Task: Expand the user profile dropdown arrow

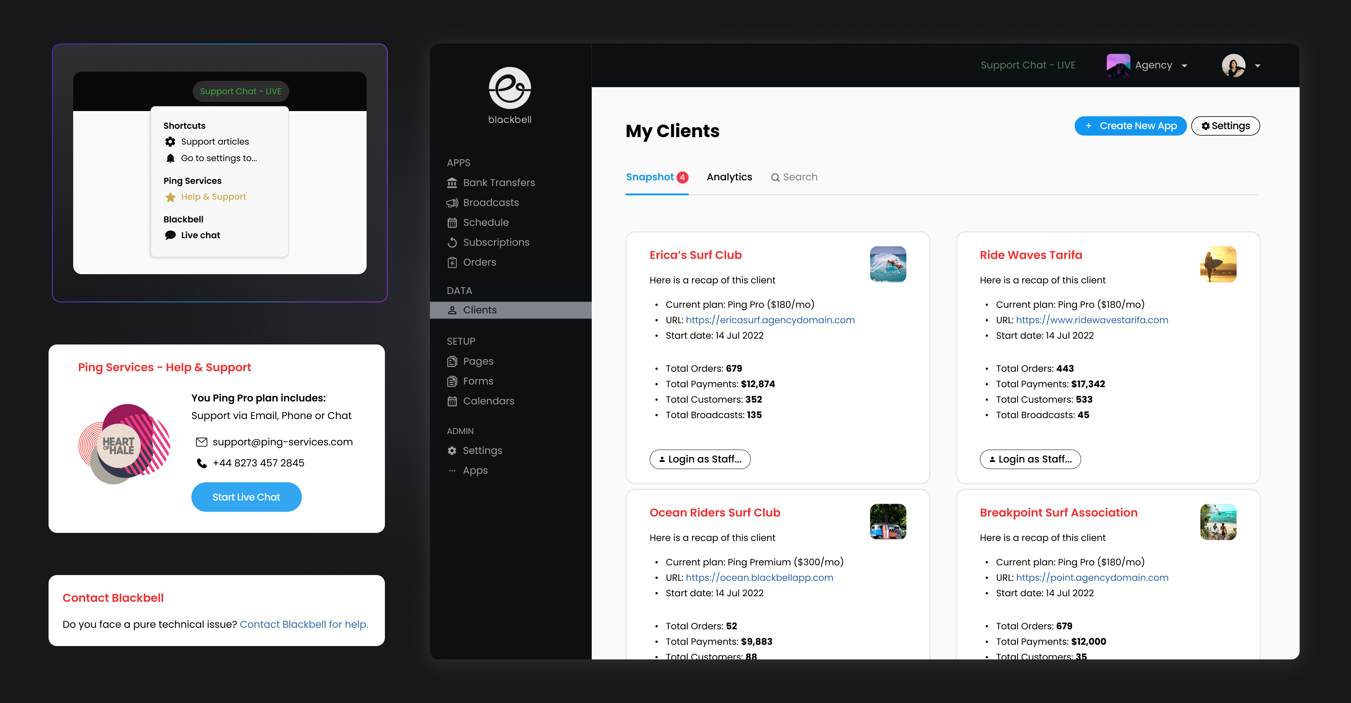Action: point(1257,66)
